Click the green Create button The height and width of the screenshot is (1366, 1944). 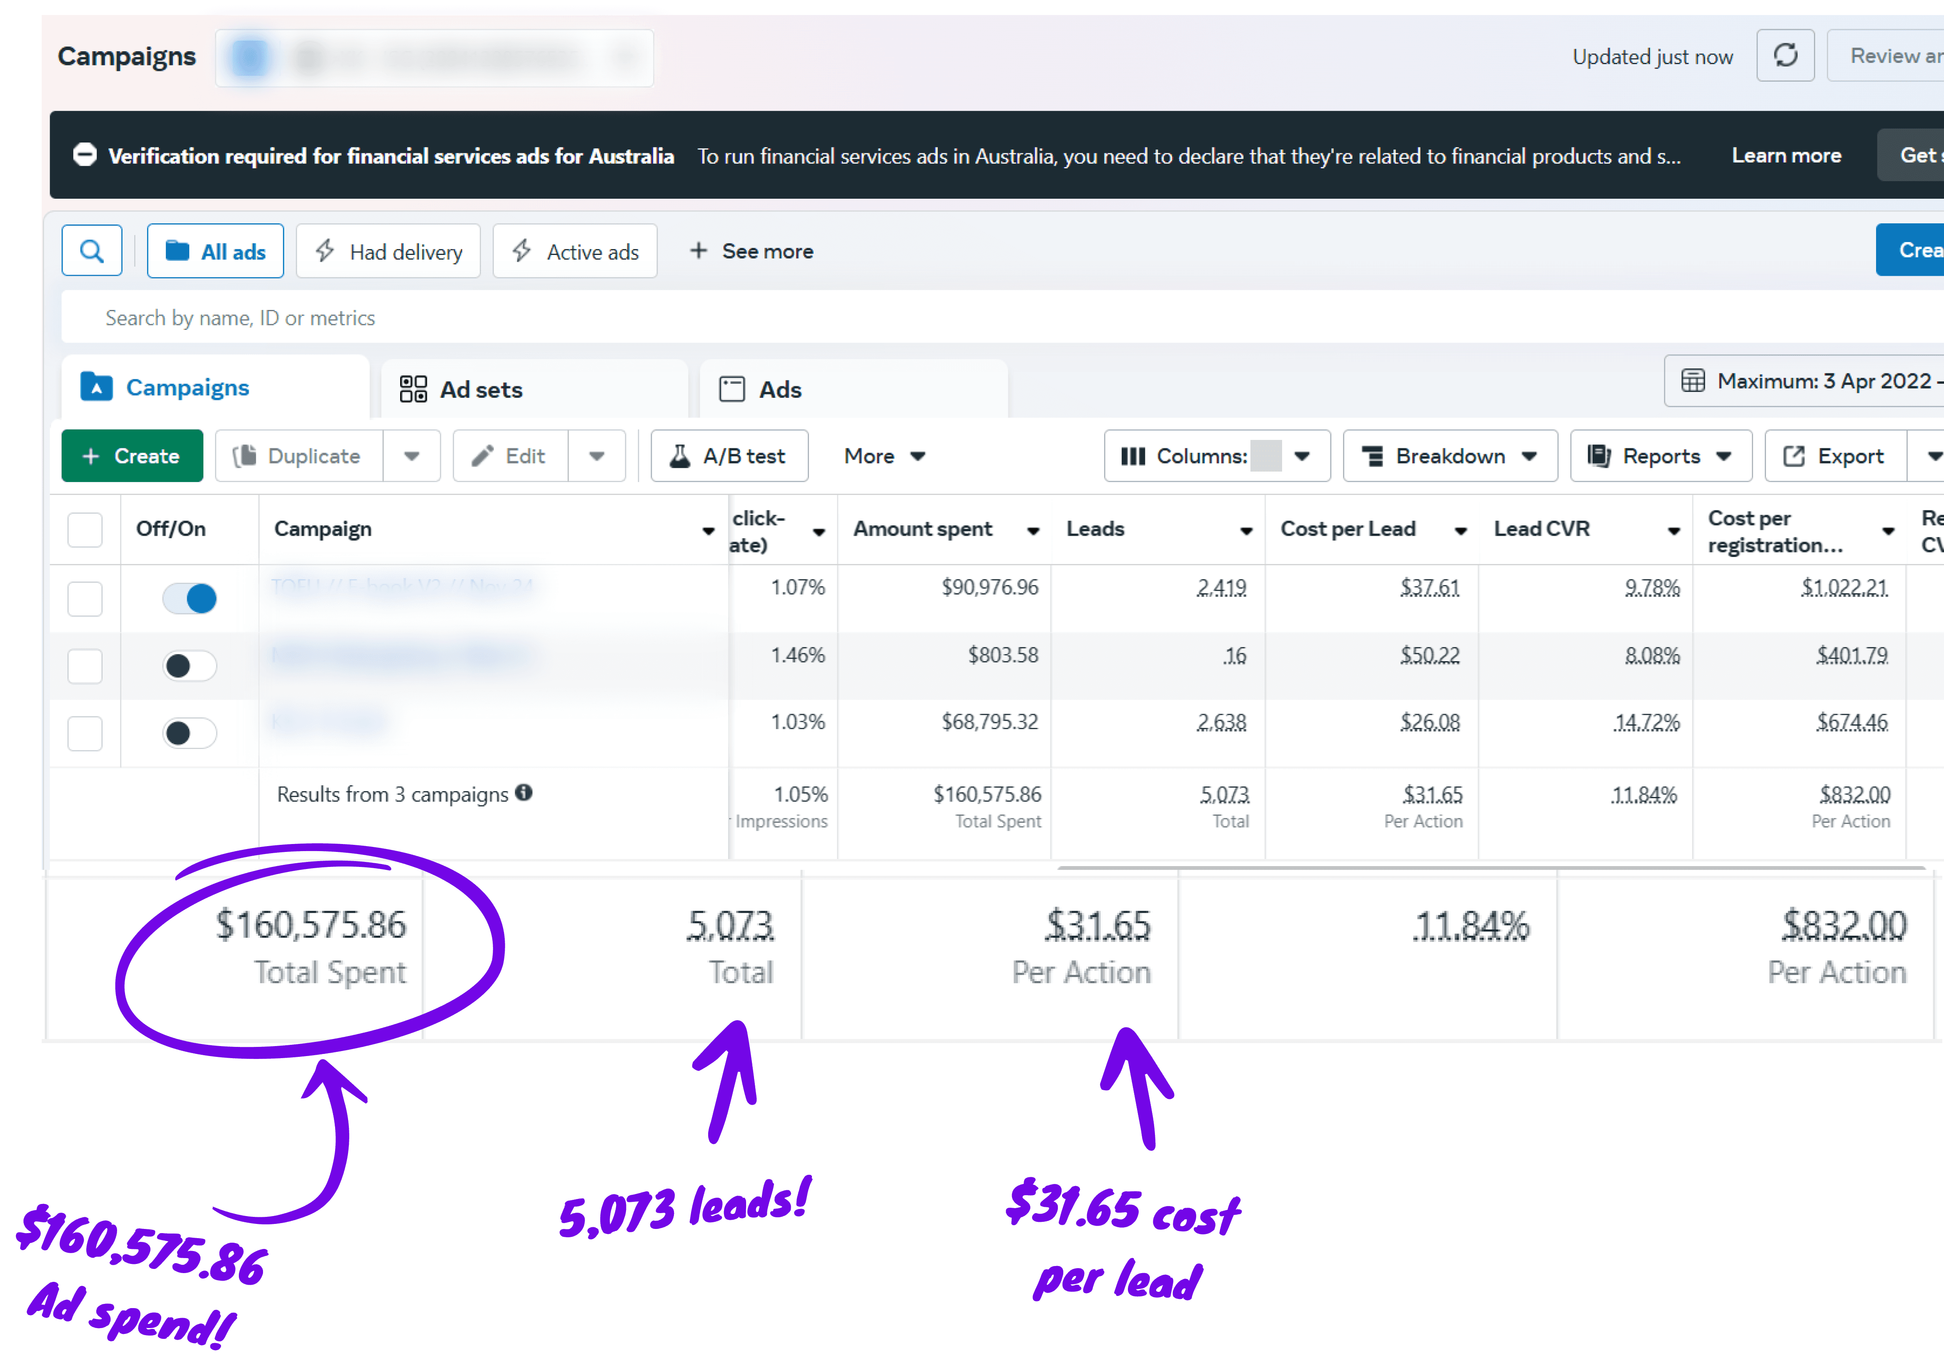click(x=132, y=456)
